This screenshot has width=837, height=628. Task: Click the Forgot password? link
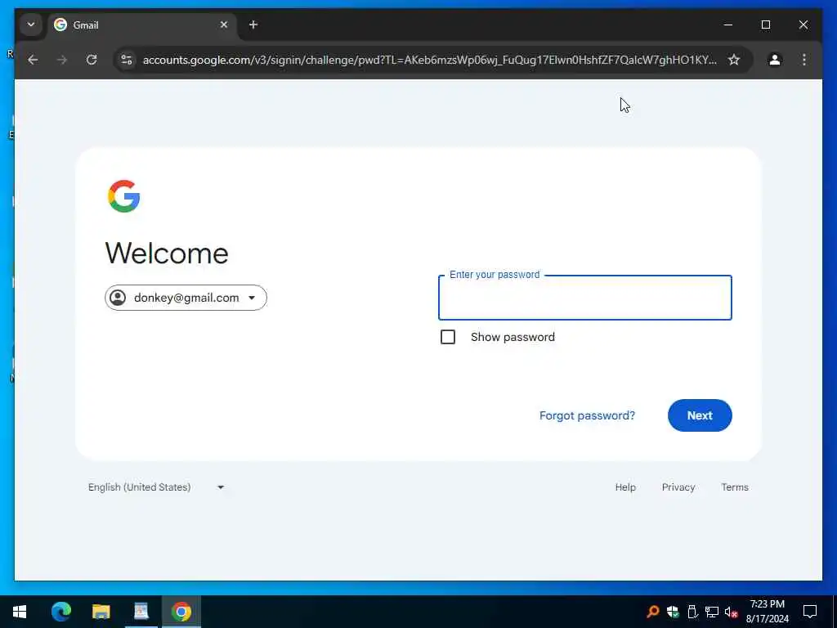[x=587, y=415]
